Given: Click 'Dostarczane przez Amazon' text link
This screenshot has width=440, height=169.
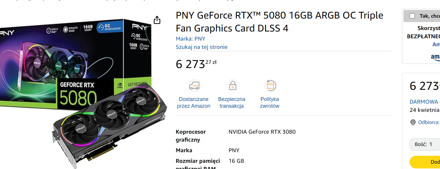Looking at the screenshot, I should (193, 102).
